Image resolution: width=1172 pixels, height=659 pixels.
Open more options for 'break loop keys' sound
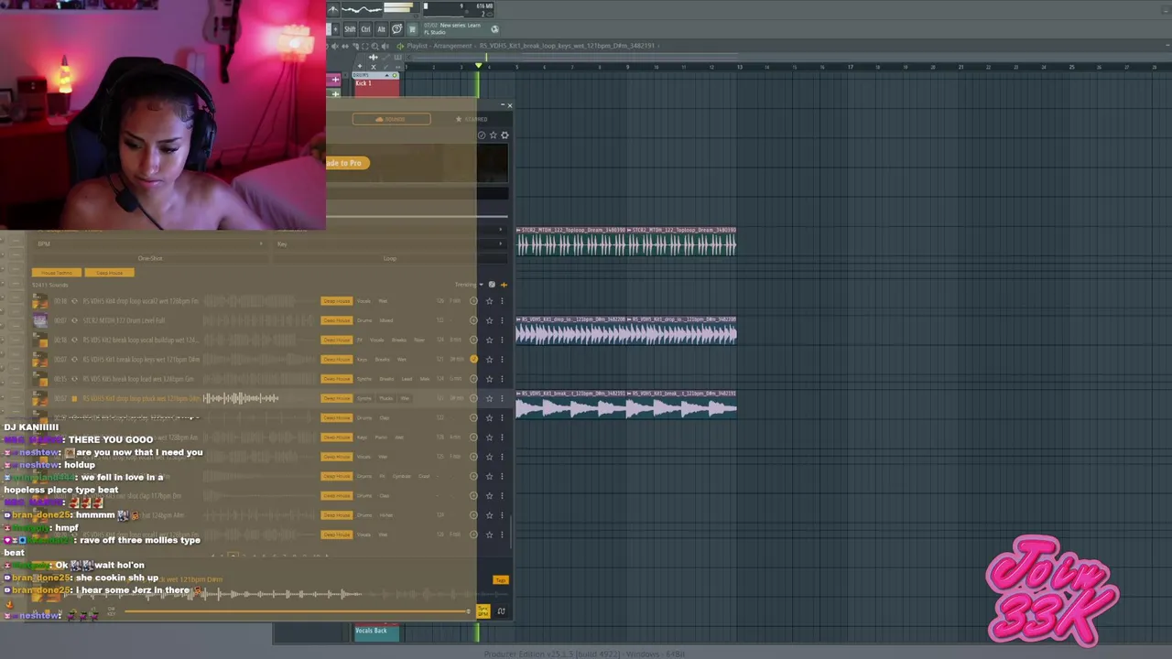[x=502, y=359]
